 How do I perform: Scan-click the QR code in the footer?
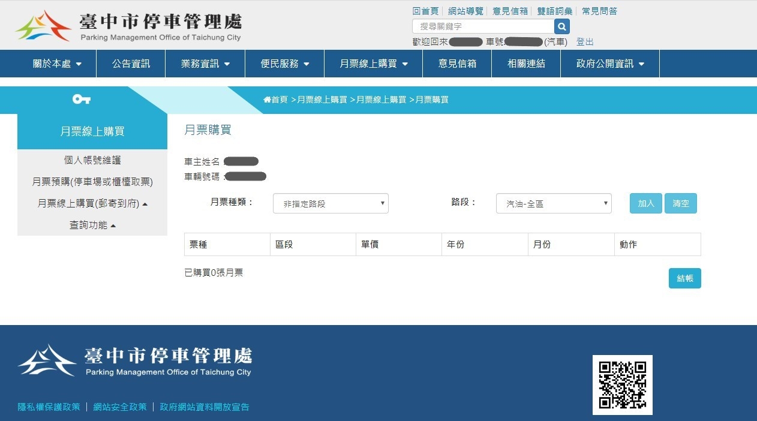pos(623,384)
